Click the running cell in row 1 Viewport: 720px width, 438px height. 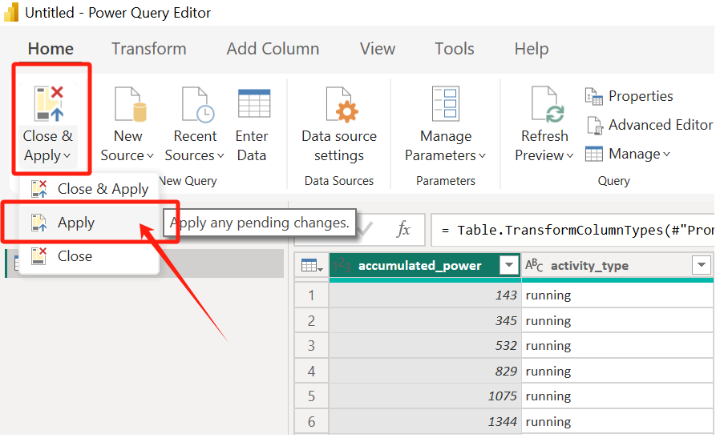pos(617,295)
